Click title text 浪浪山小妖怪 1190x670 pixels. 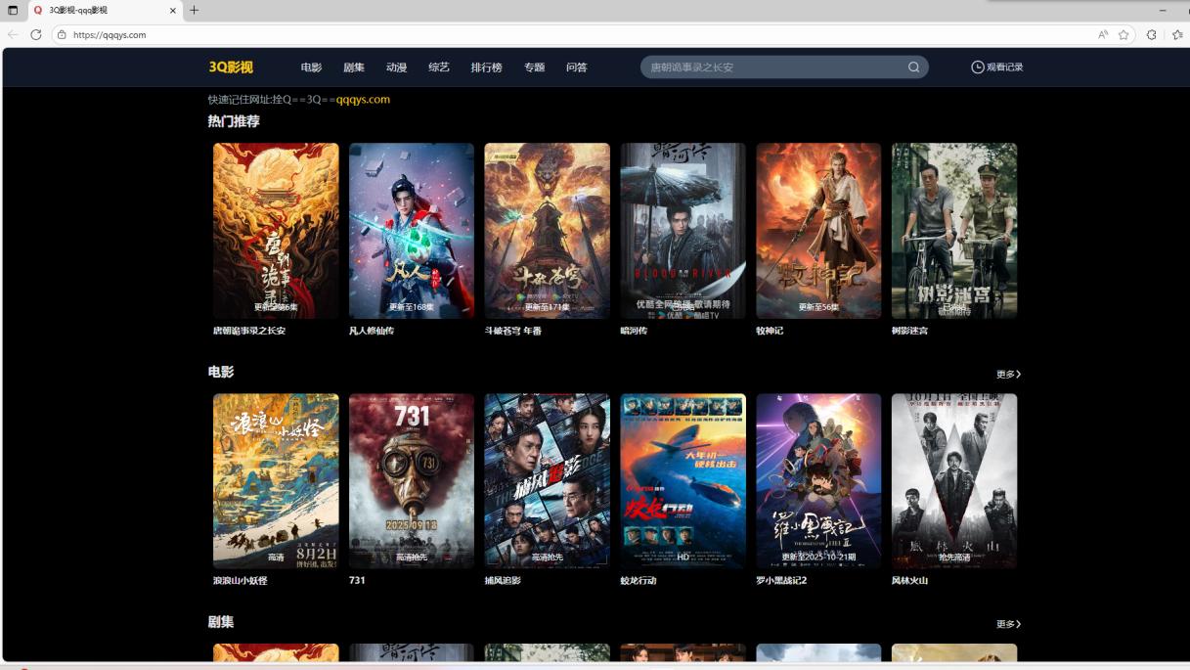(x=241, y=581)
